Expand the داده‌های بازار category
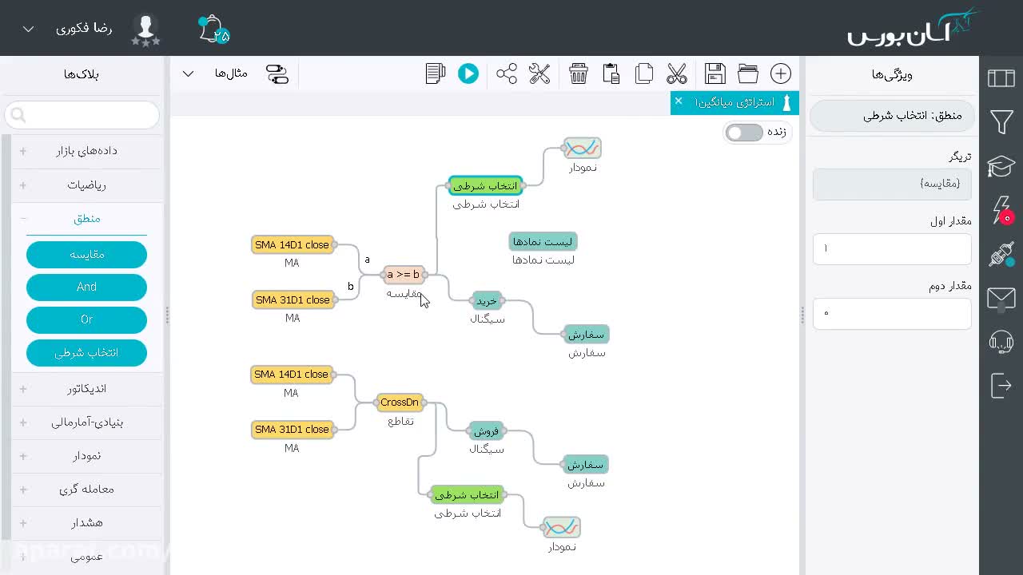The width and height of the screenshot is (1023, 575). [x=86, y=151]
